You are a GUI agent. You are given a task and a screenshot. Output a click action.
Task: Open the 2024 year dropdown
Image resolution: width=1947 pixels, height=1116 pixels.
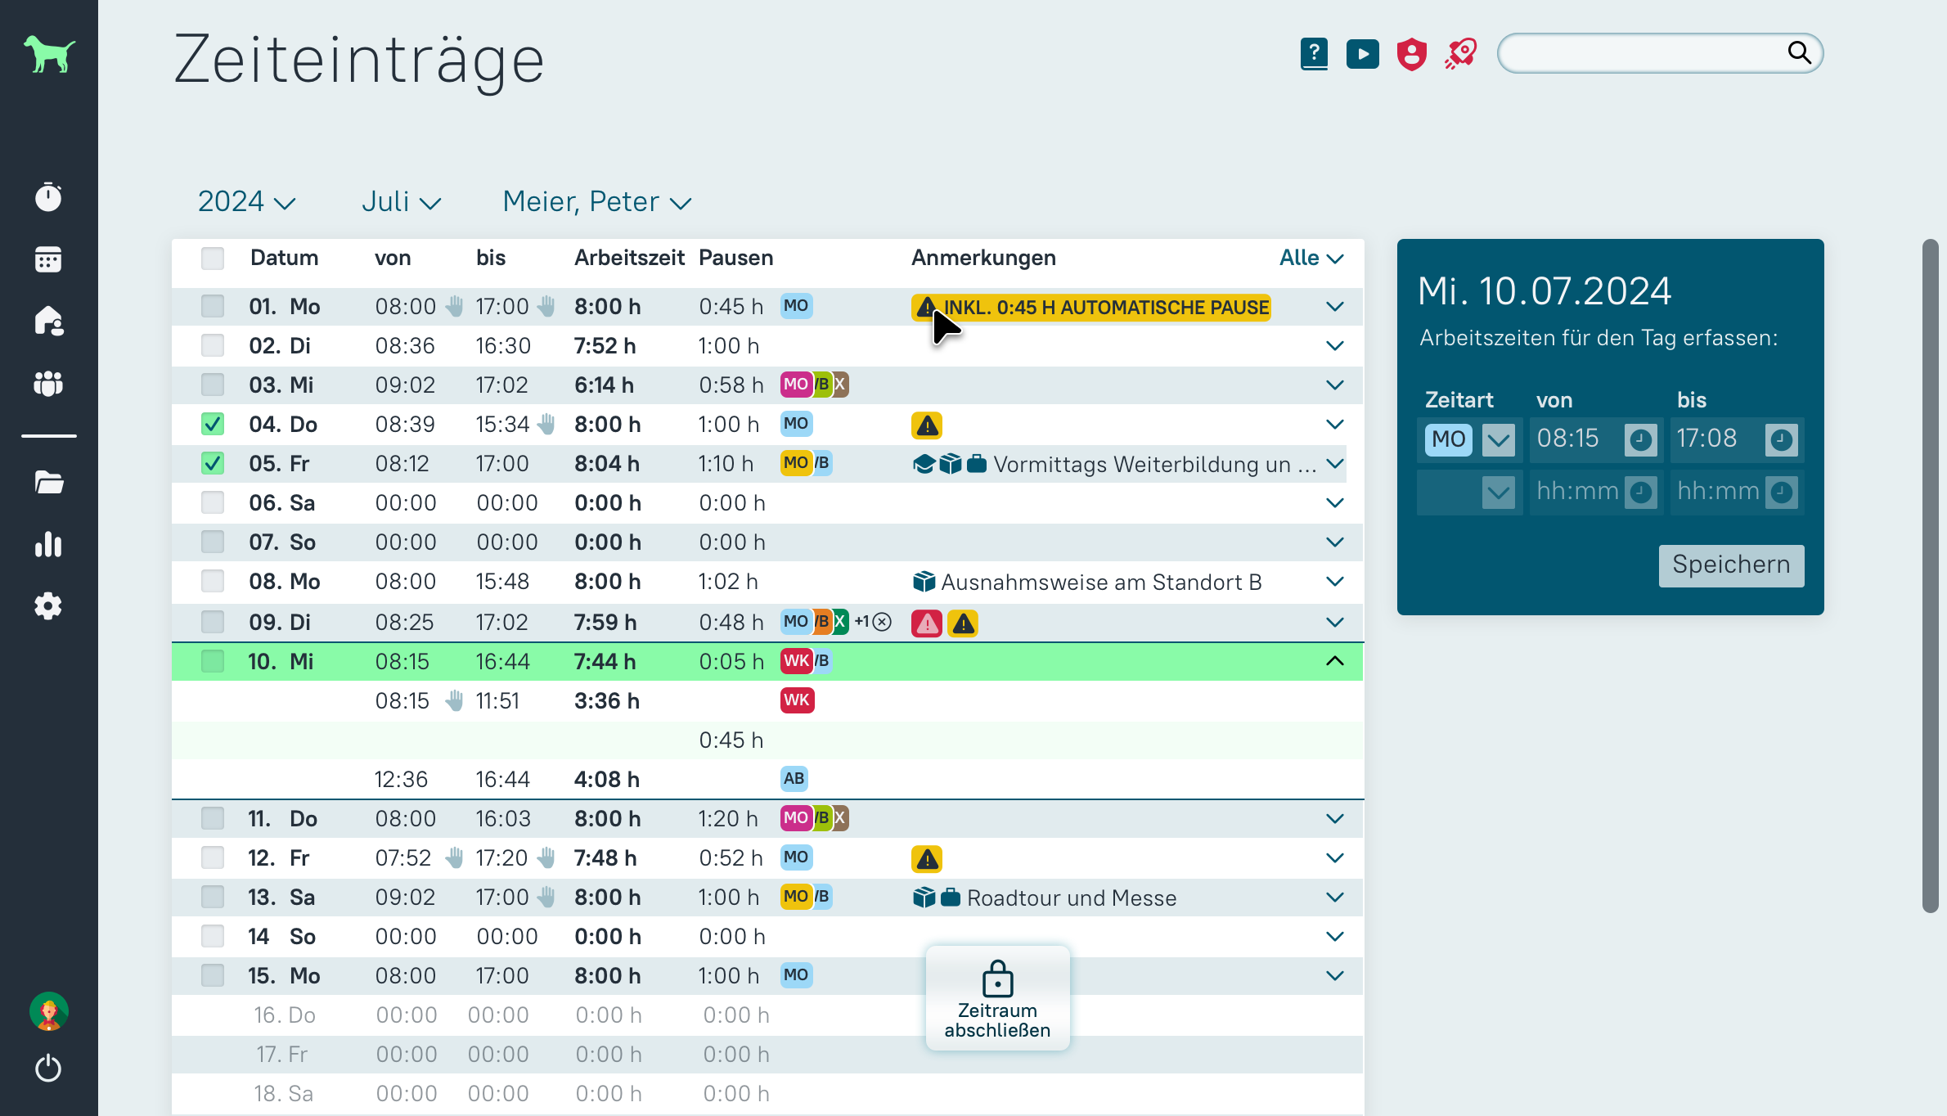(x=246, y=201)
